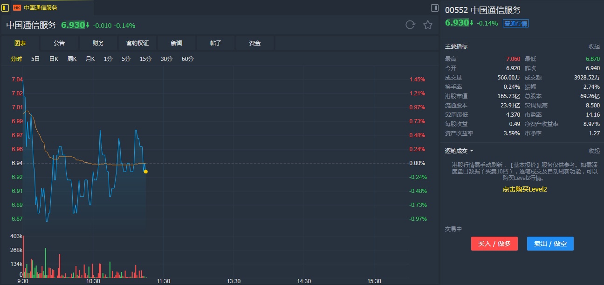The image size is (604, 285).
Task: Click the 中国通信服务 window tab
Action: 41,8
